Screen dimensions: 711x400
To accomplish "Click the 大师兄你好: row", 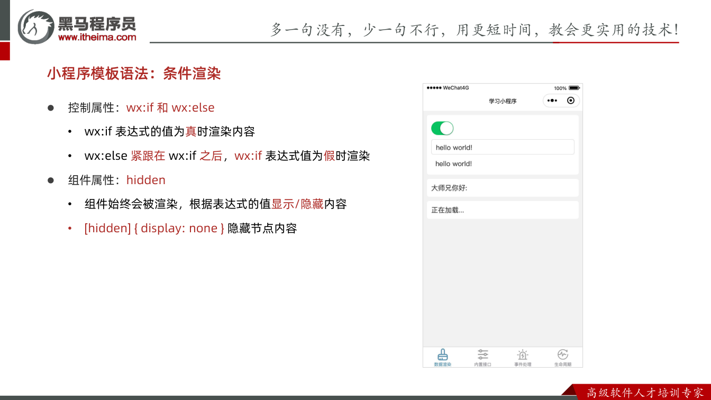I will pyautogui.click(x=503, y=188).
